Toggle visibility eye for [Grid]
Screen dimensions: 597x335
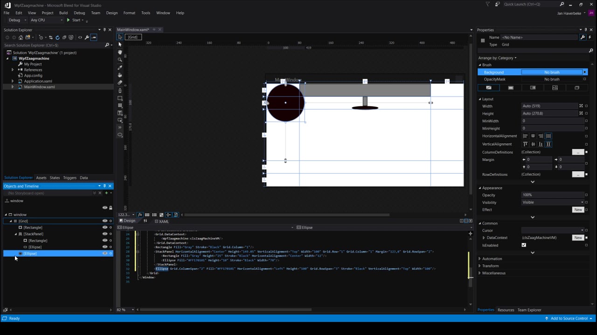(x=104, y=221)
